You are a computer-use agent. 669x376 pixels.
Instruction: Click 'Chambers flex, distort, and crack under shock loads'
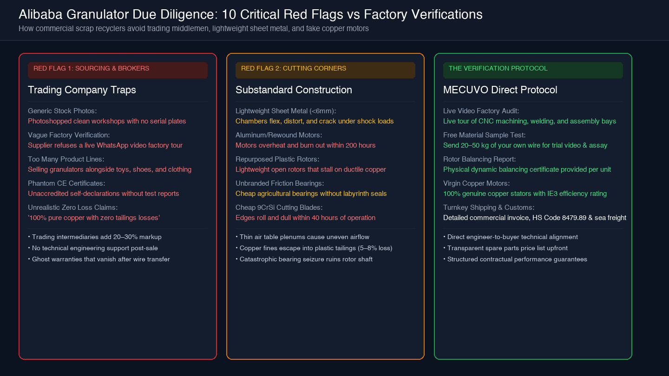tap(315, 121)
